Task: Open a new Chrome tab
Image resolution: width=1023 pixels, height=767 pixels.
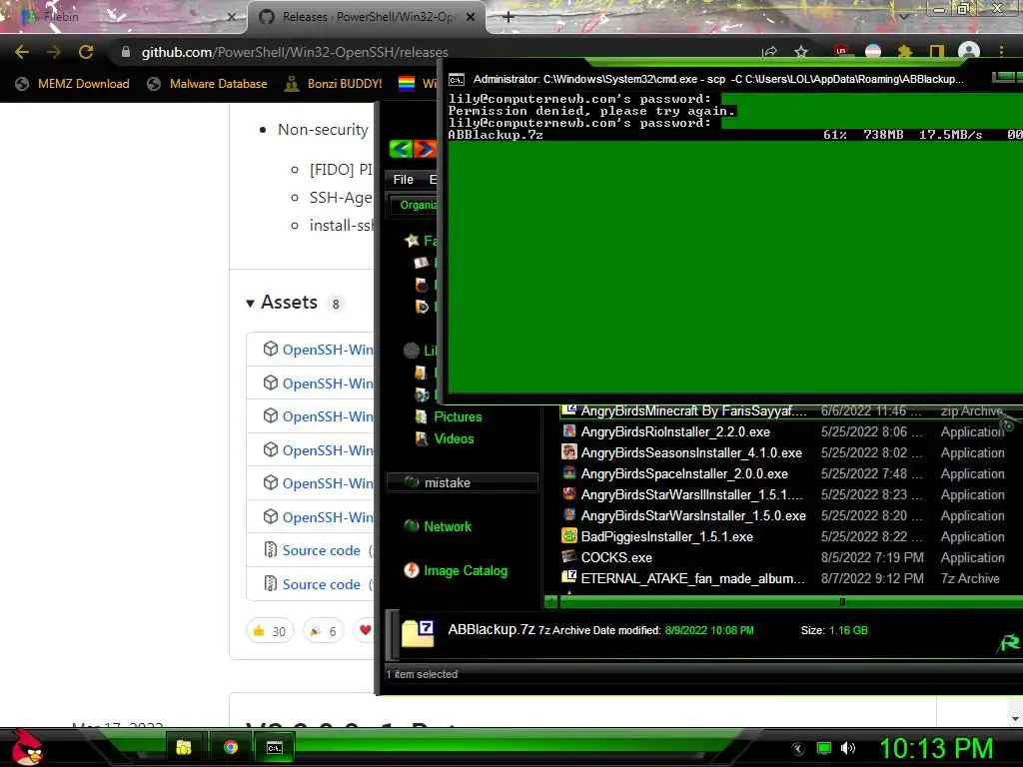Action: tap(509, 17)
